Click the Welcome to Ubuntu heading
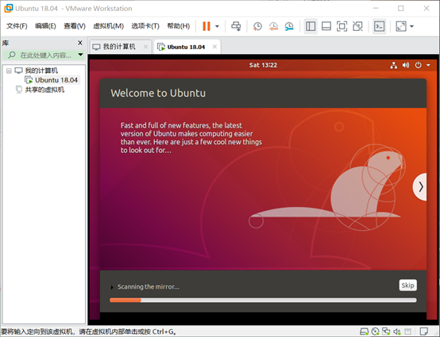The width and height of the screenshot is (440, 337). [158, 93]
